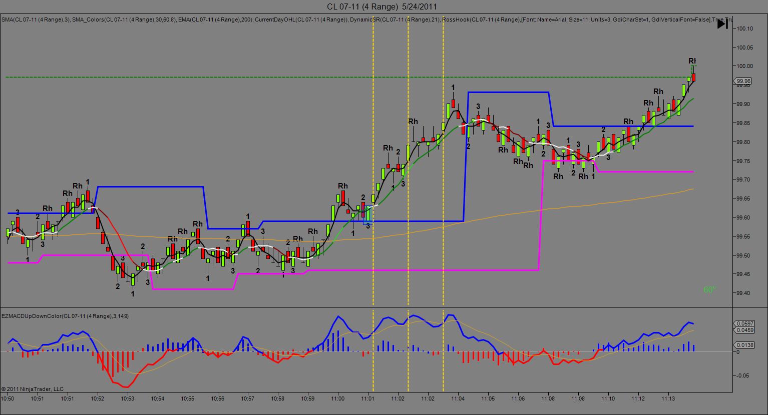Viewport: 768px width, 415px height.
Task: Click the 10:50 time axis label
Action: pyautogui.click(x=8, y=398)
